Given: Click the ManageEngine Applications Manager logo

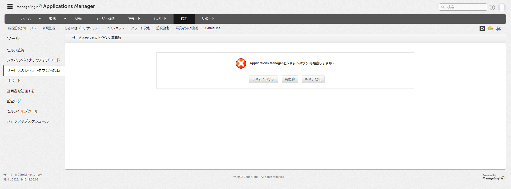Looking at the screenshot, I should click(56, 6).
